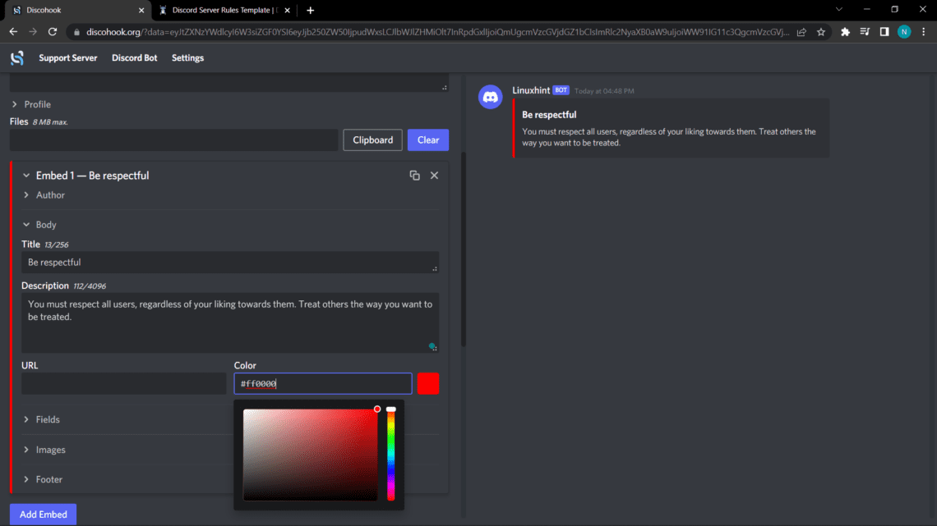The image size is (937, 526).
Task: Click the Title field containing Be respectful
Action: coord(230,263)
